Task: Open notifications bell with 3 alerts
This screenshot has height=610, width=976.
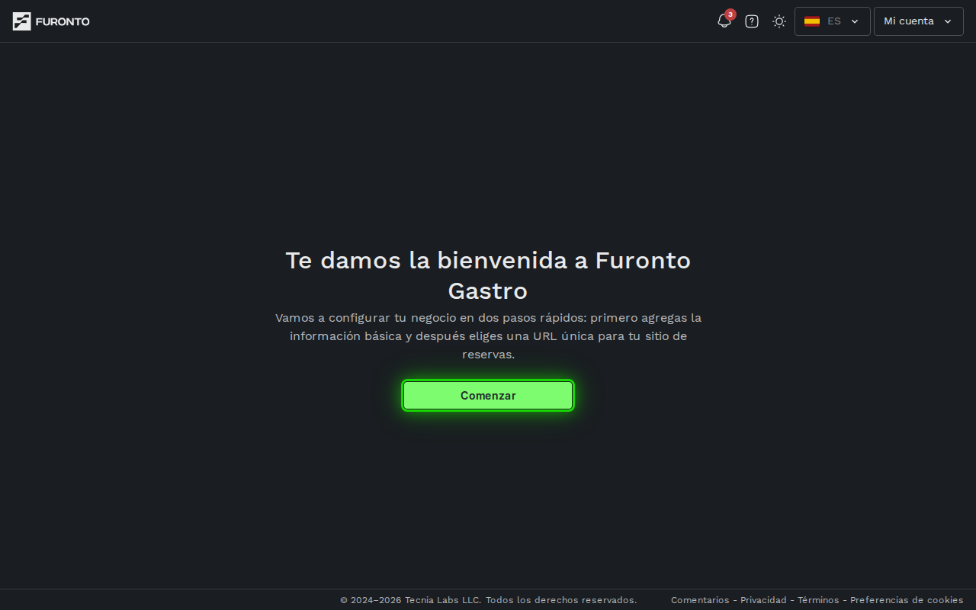Action: (724, 21)
